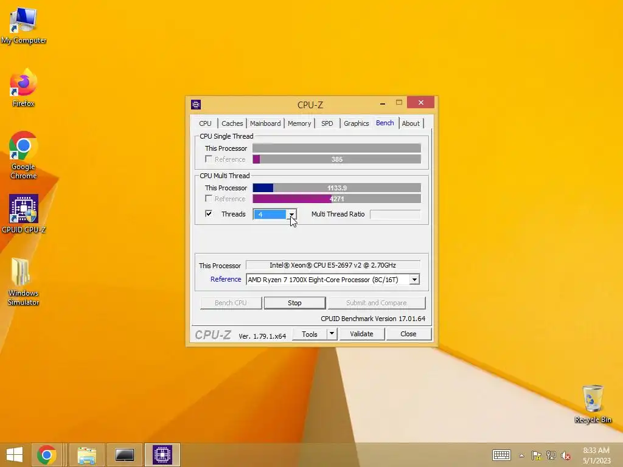
Task: Select the CPU-Z taskbar button
Action: [162, 455]
